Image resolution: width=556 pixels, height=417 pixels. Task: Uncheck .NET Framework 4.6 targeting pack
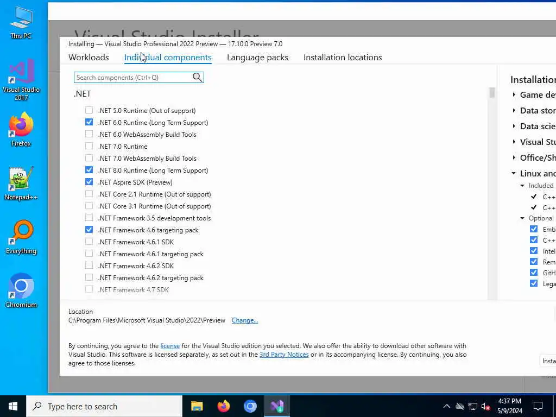coord(89,230)
